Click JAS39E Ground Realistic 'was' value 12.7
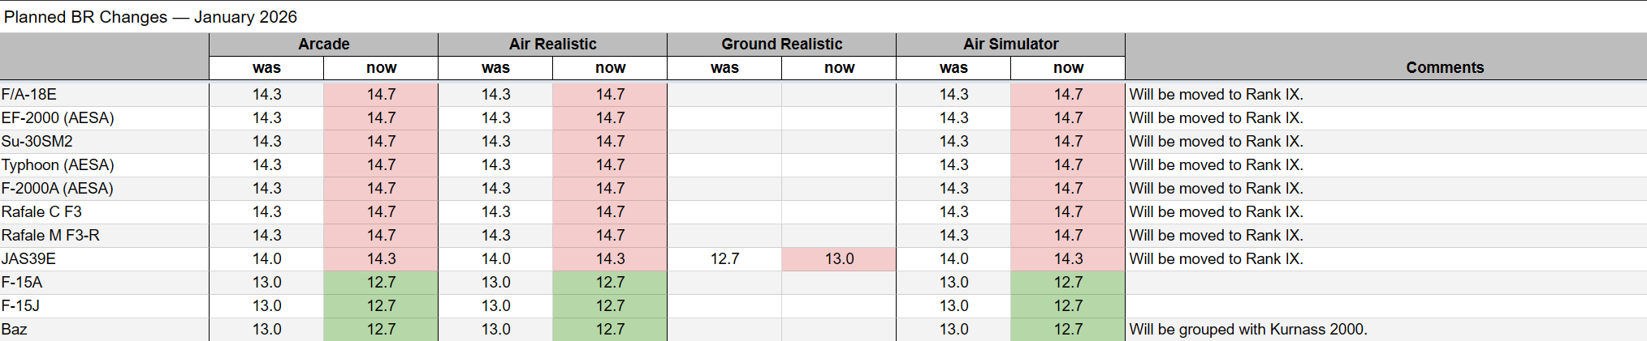The width and height of the screenshot is (1647, 341). pyautogui.click(x=724, y=259)
